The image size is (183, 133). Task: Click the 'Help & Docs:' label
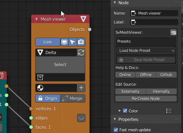tap(127, 68)
